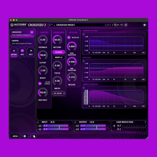Toggle the Help button

tap(22, 53)
